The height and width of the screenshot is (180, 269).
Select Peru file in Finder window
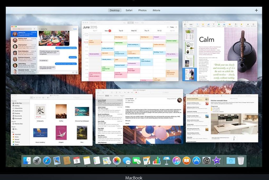pyautogui.click(x=82, y=134)
